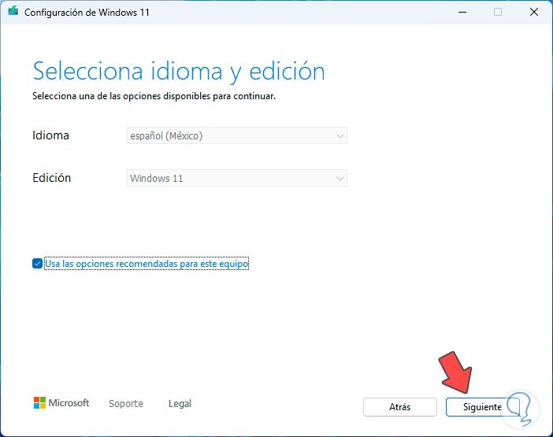Click the Idioma label

coord(50,135)
